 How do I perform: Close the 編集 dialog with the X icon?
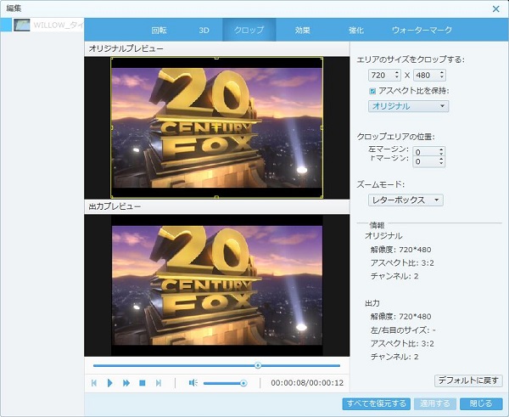(x=495, y=8)
